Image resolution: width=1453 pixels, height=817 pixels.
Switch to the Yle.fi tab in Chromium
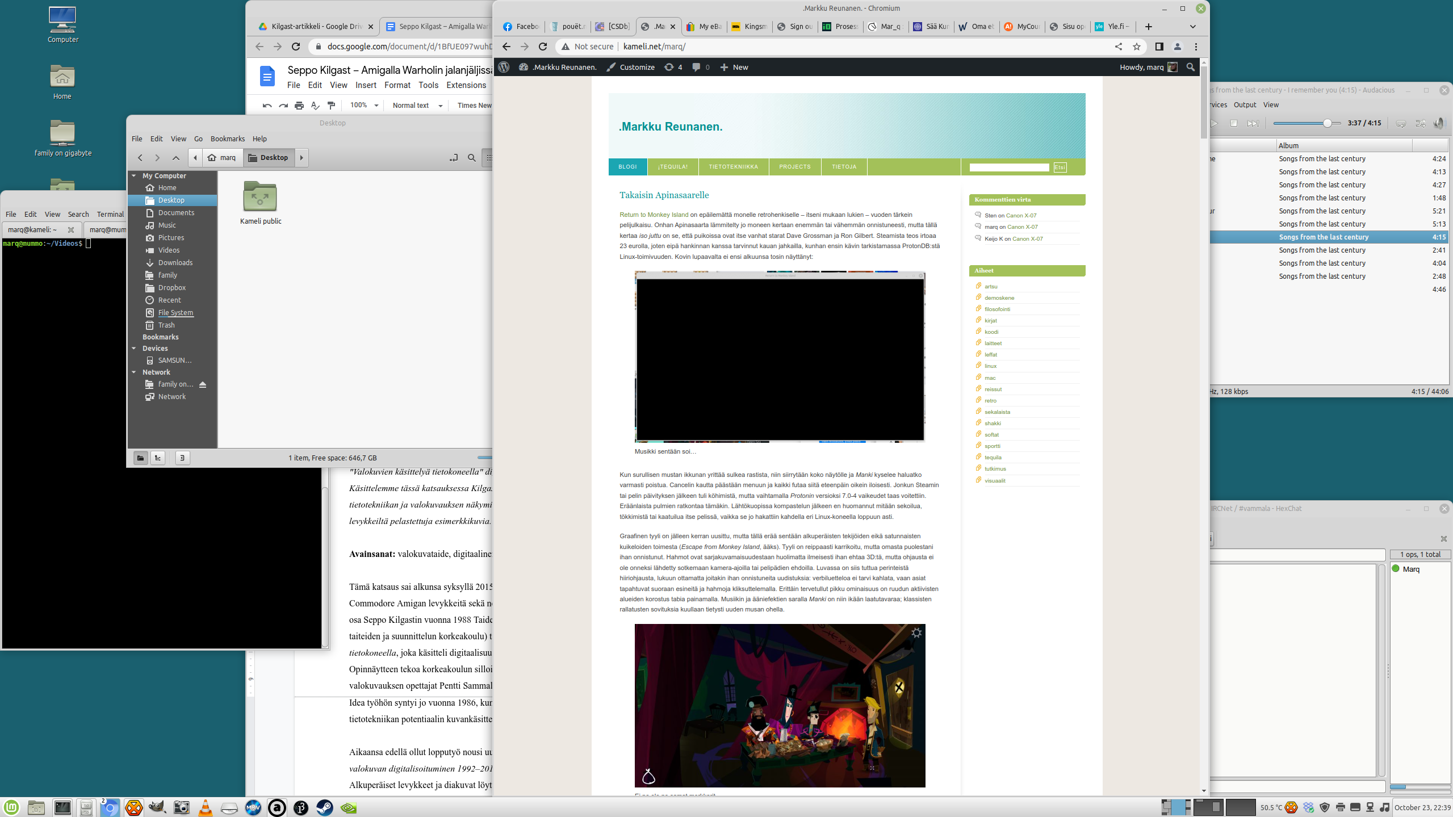coord(1112,26)
